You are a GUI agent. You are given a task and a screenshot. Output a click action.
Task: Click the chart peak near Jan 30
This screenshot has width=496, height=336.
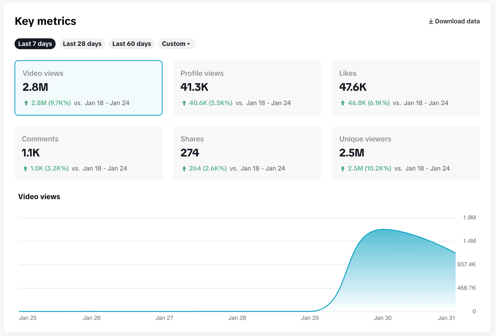coord(383,230)
